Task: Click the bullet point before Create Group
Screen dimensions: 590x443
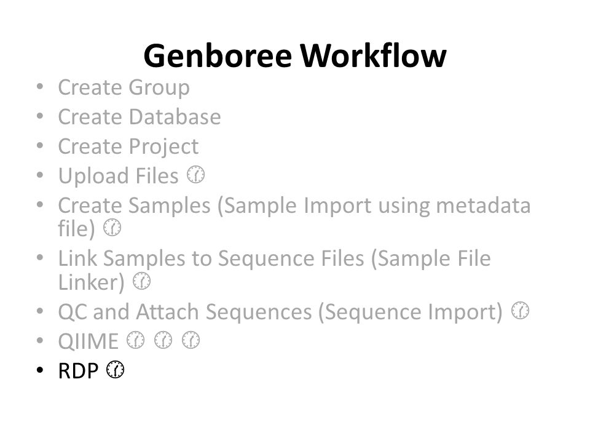Action: pyautogui.click(x=40, y=87)
